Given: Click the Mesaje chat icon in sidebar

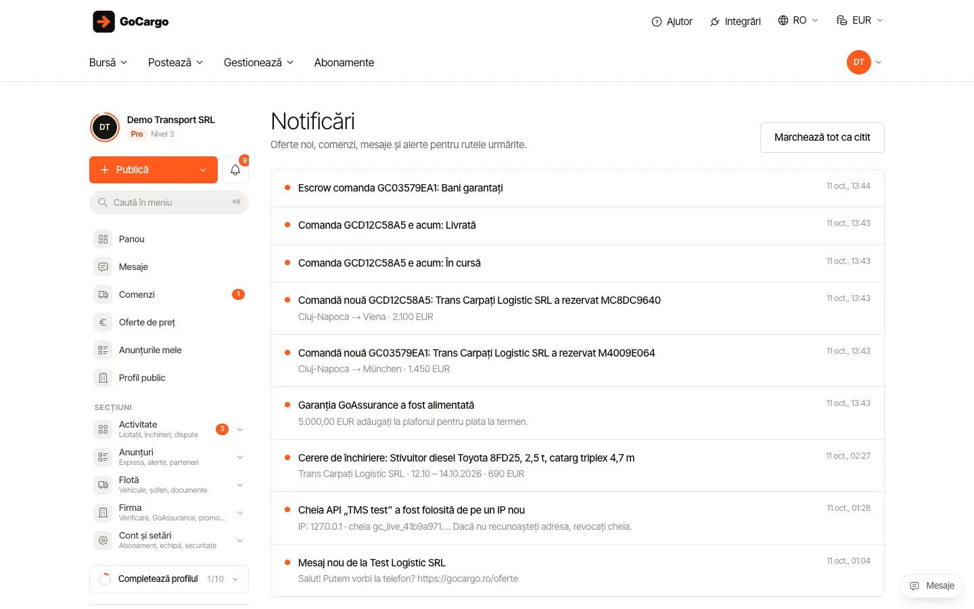Looking at the screenshot, I should [x=103, y=267].
